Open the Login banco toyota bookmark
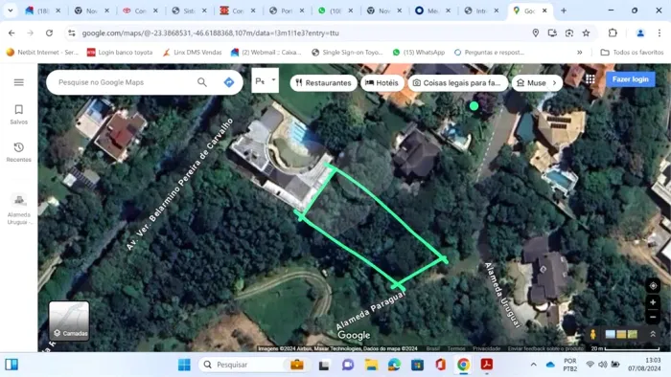The width and height of the screenshot is (671, 377). click(120, 52)
